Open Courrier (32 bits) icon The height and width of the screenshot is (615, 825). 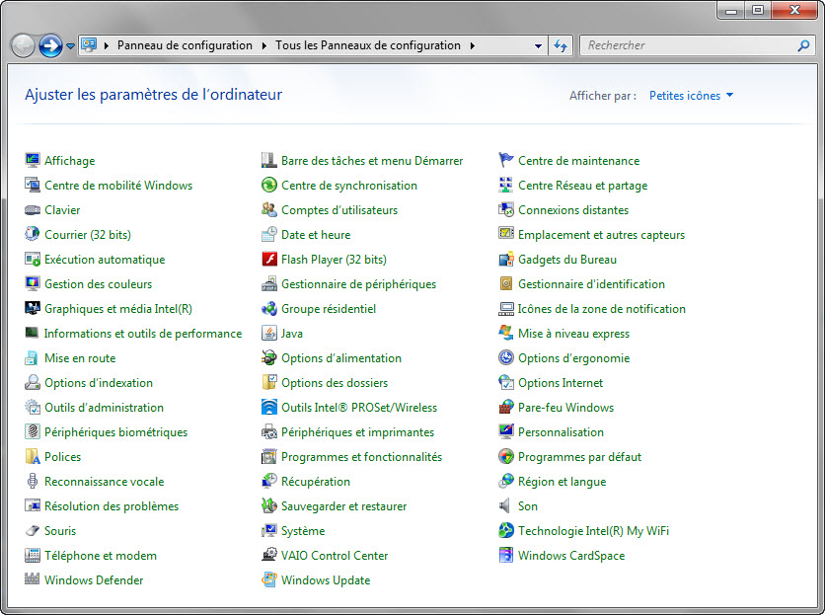point(33,234)
